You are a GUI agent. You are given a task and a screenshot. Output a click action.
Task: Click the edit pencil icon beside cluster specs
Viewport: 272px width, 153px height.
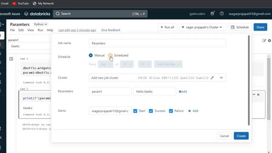point(212,78)
